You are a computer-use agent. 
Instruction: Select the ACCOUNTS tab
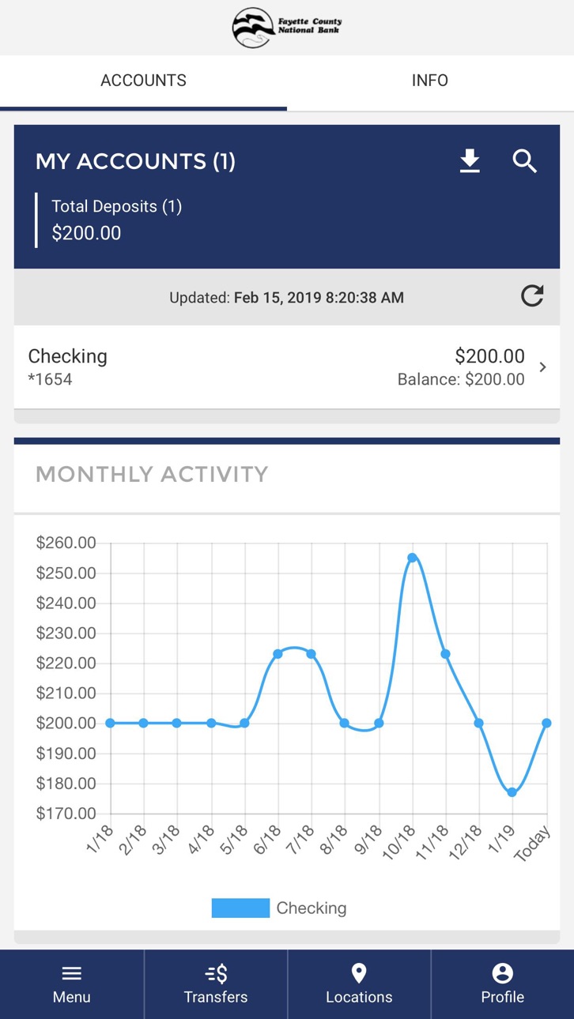tap(143, 81)
